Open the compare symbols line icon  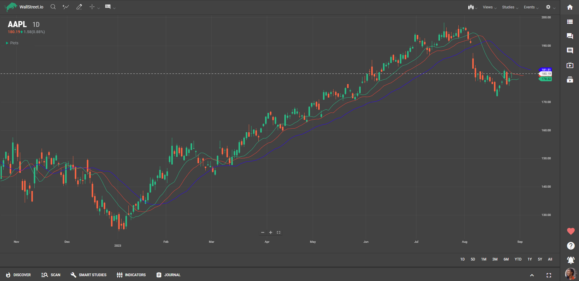pos(66,7)
